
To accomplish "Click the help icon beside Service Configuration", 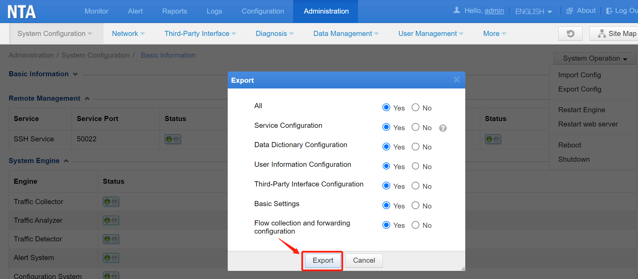I will point(443,128).
